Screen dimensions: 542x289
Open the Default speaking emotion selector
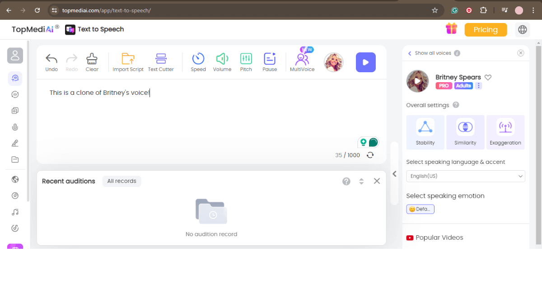tap(420, 209)
